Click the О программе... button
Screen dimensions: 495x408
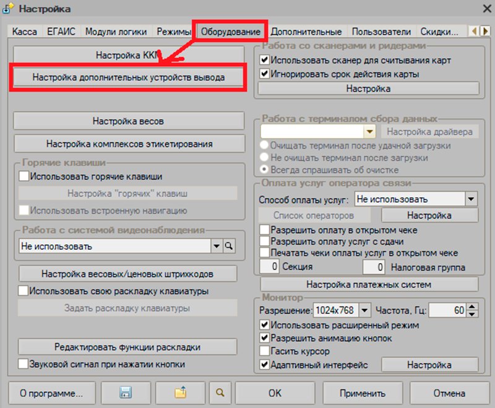52,393
